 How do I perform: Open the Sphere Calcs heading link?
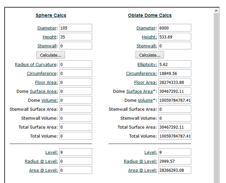(51, 15)
